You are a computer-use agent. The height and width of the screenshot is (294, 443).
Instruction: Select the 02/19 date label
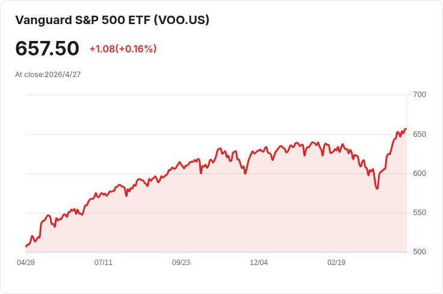pos(336,263)
